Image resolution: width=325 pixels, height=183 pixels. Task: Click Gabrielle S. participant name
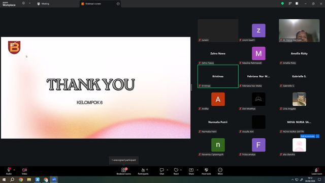299,76
